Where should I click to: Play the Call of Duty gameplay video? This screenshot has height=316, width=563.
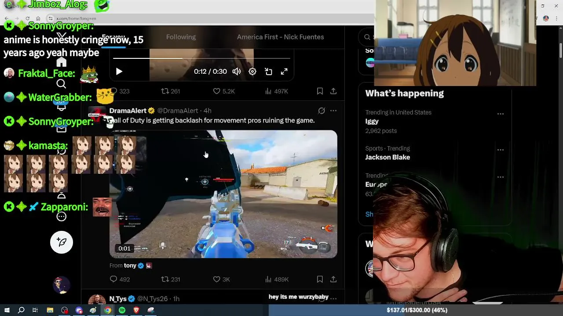[x=223, y=194]
